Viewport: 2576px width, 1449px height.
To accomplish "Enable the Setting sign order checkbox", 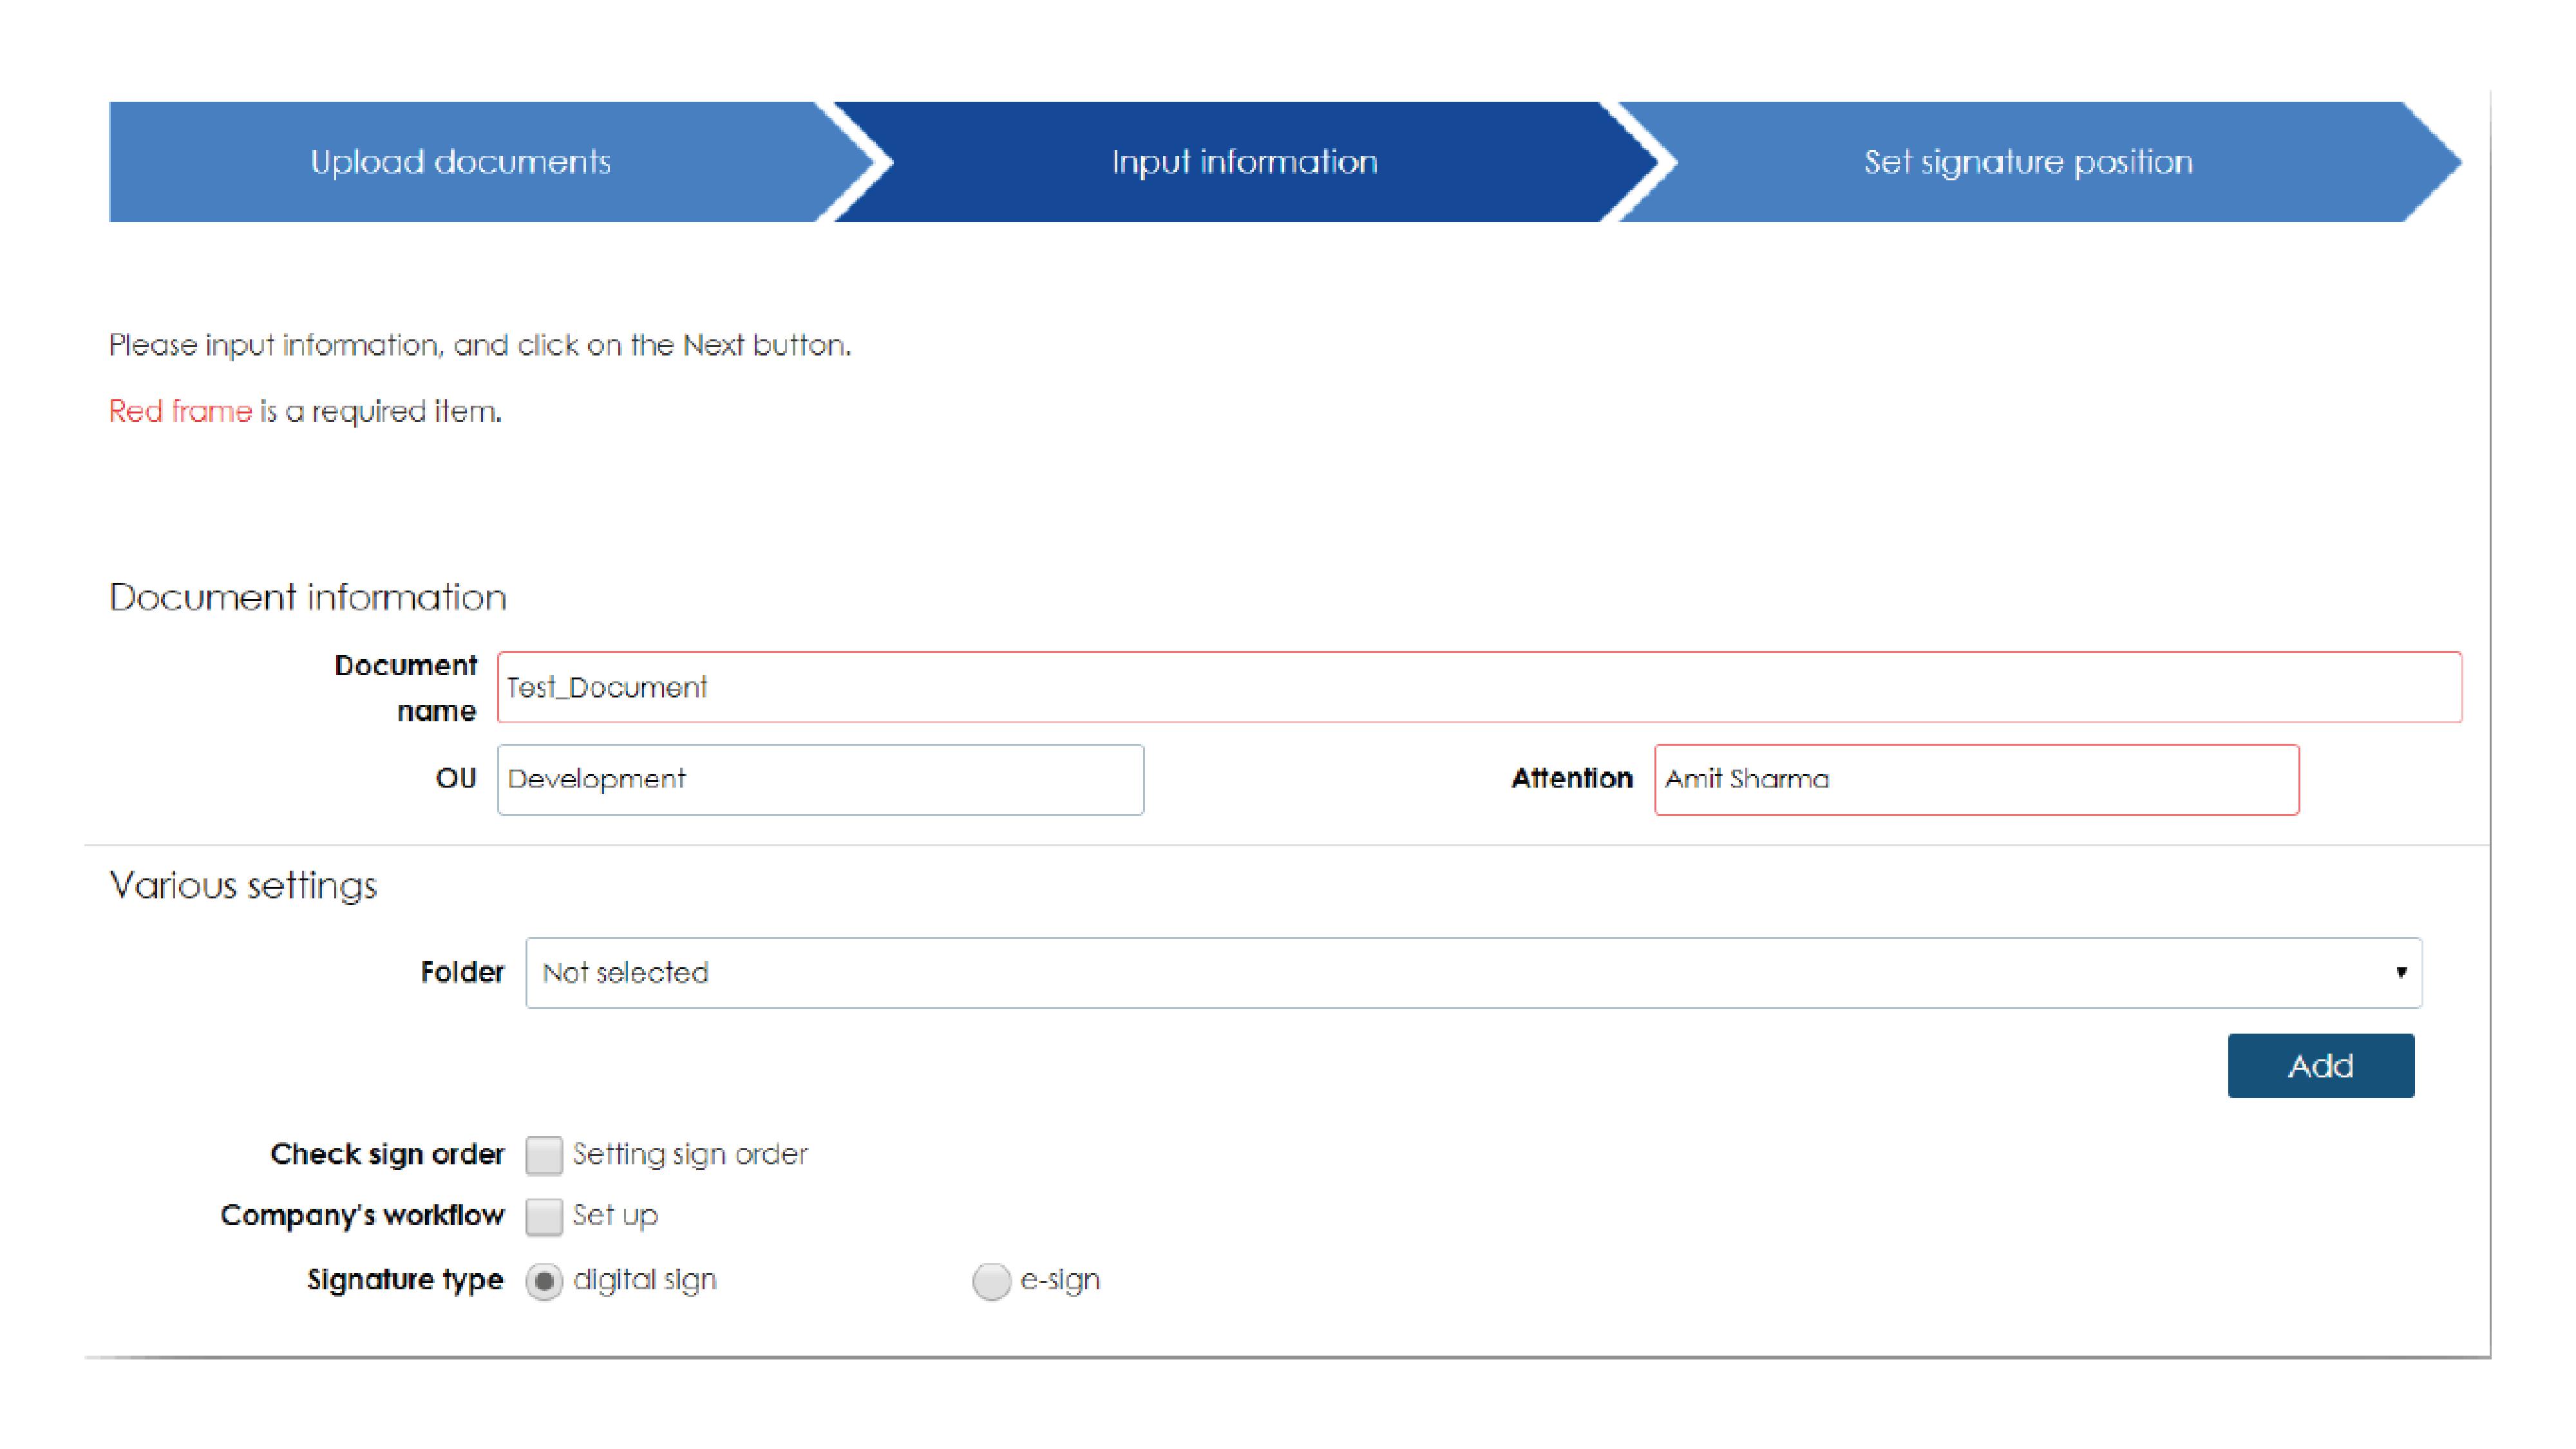I will (544, 1155).
